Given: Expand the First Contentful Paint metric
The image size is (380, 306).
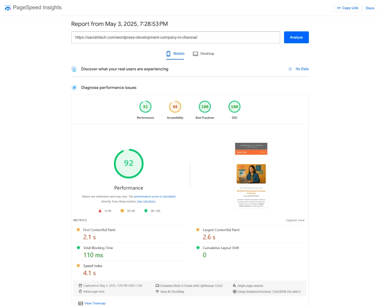Looking at the screenshot, I should point(99,230).
